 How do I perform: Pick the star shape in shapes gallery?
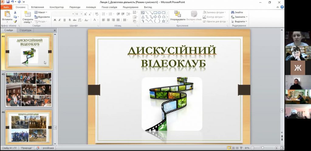click(x=163, y=21)
